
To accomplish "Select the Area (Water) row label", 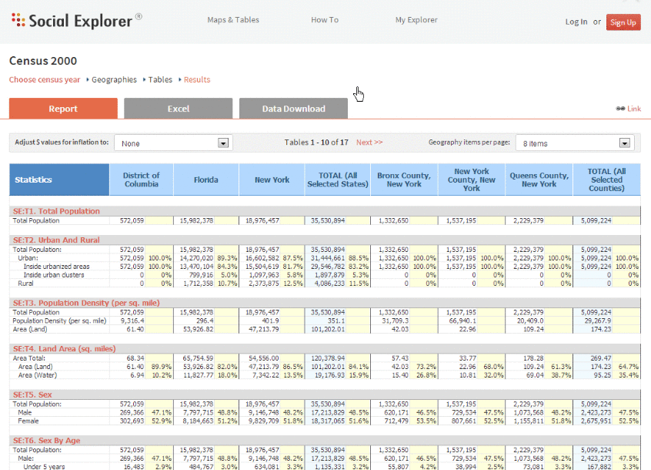I will point(38,374).
